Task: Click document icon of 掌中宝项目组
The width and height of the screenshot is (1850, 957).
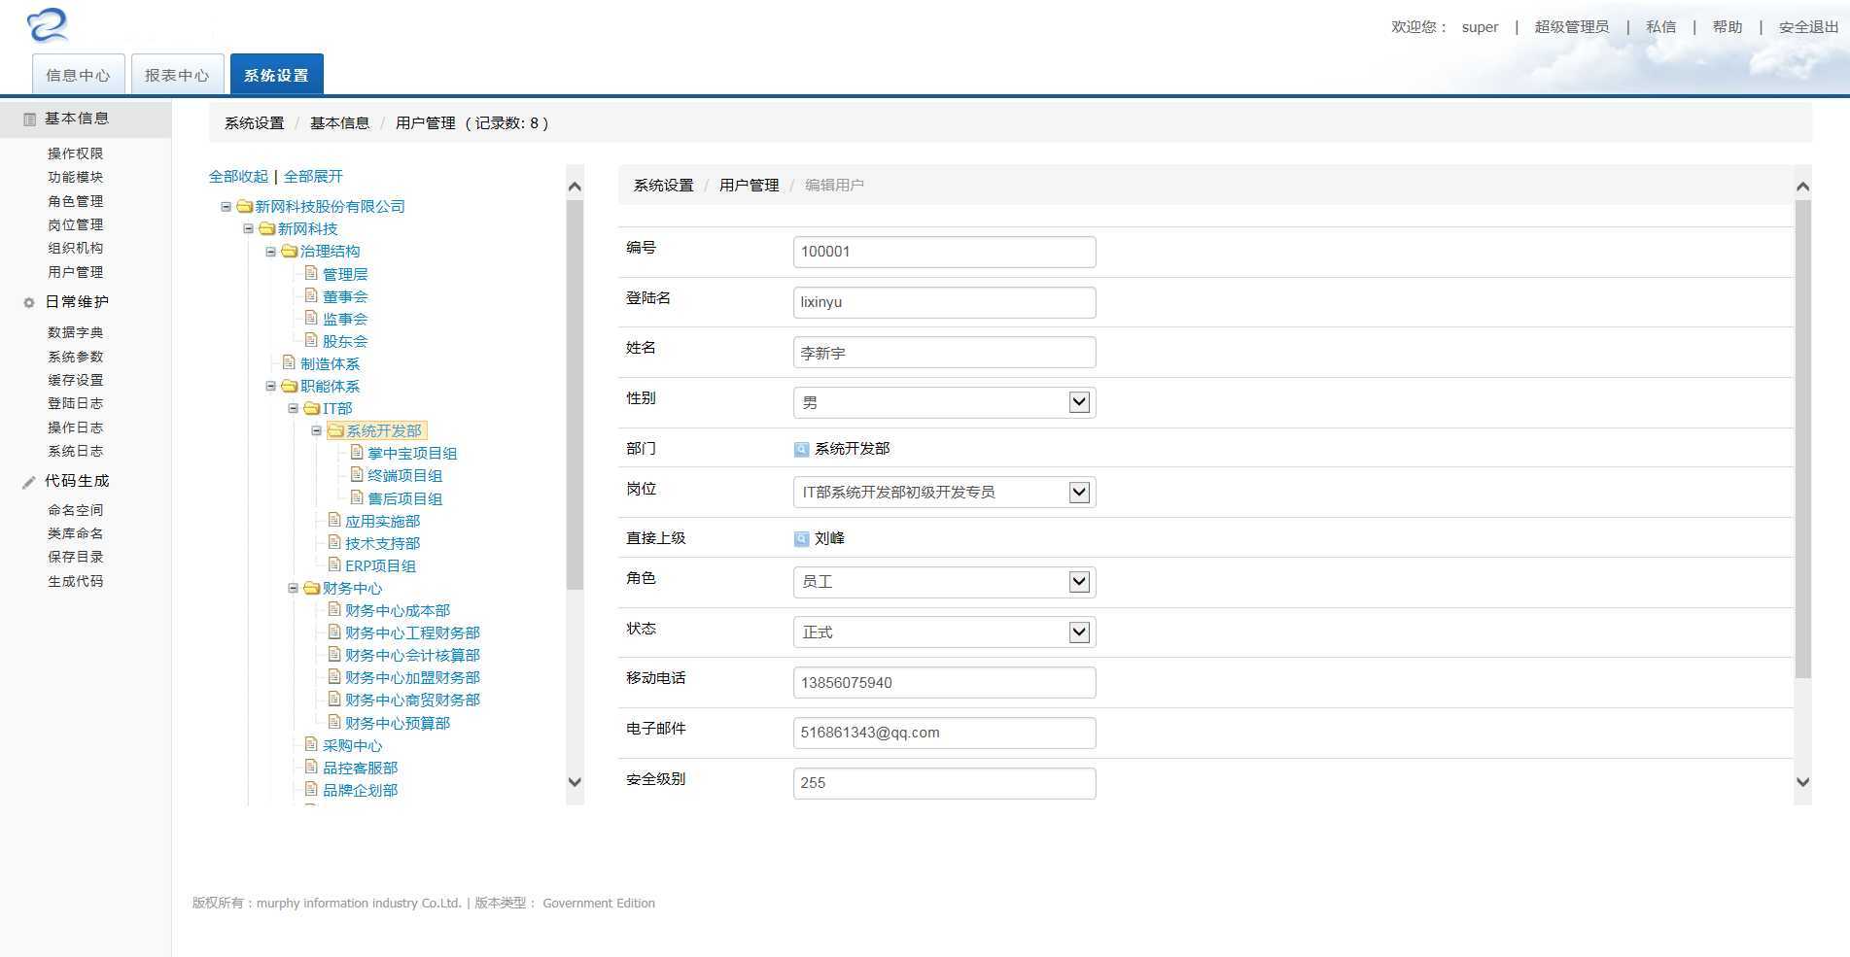Action: (357, 452)
